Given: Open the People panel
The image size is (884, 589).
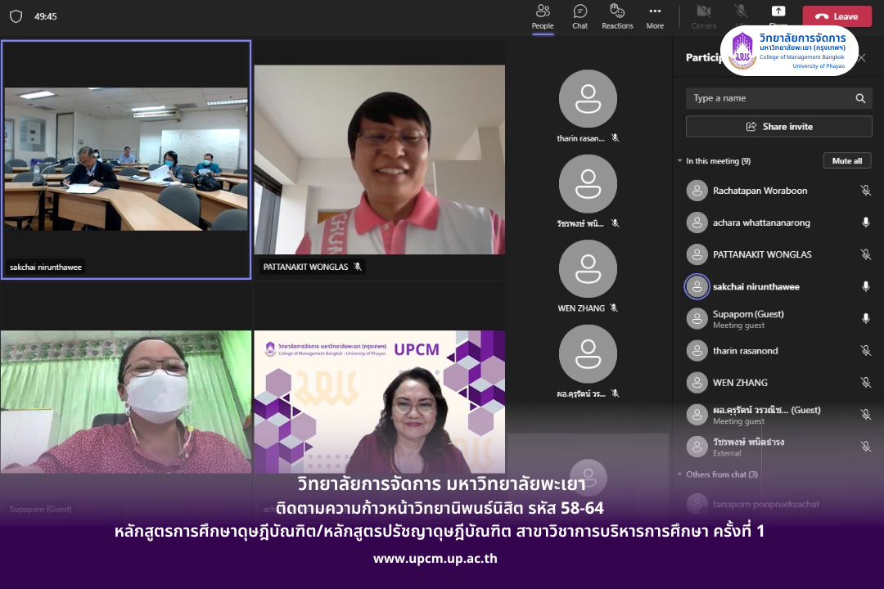Looking at the screenshot, I should 543,17.
